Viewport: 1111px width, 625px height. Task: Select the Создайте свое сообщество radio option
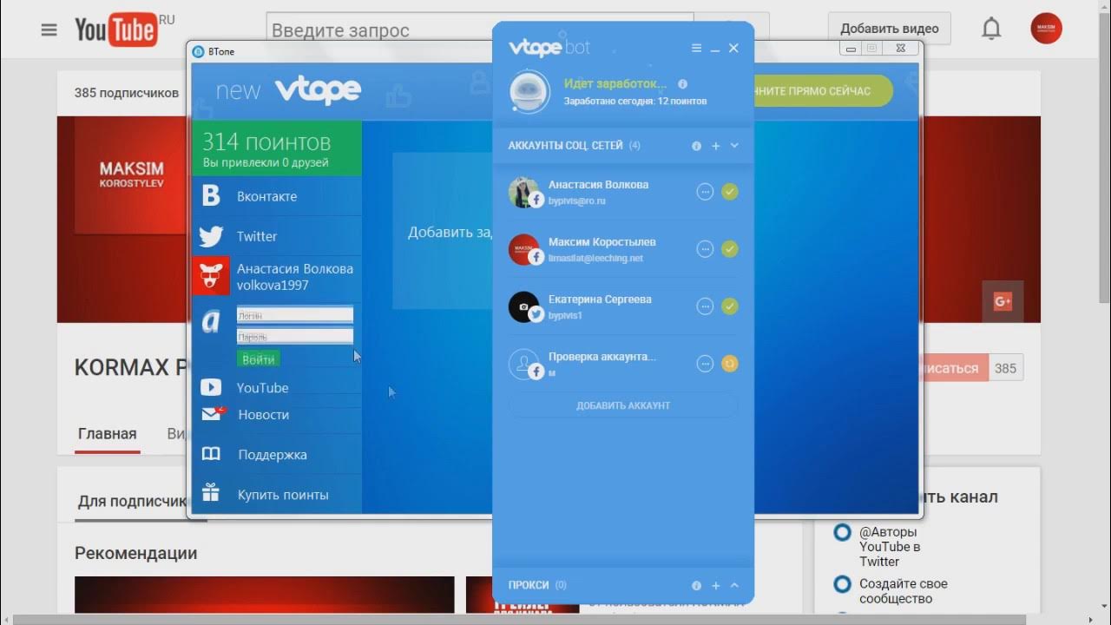pos(842,584)
